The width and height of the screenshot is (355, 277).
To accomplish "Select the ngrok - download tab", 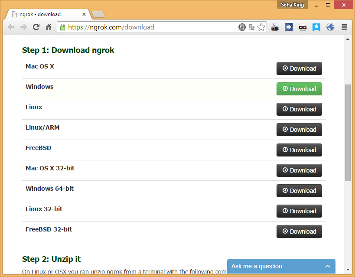I will point(48,14).
